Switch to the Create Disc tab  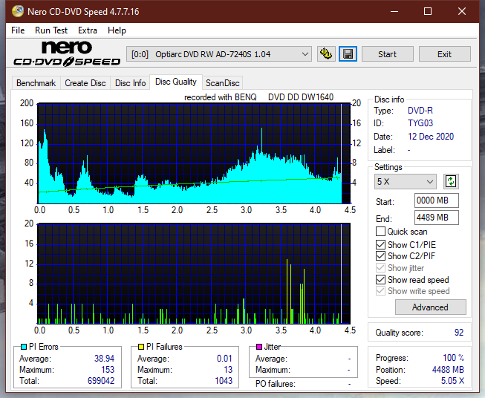(85, 83)
